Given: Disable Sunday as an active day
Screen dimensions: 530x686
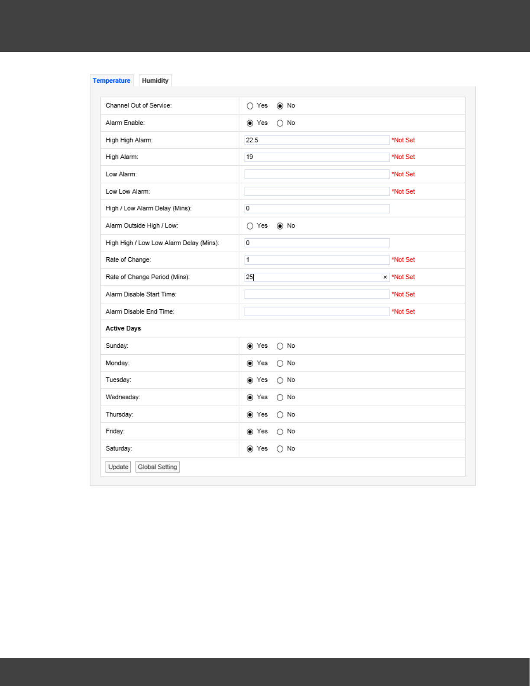Looking at the screenshot, I should coord(280,346).
